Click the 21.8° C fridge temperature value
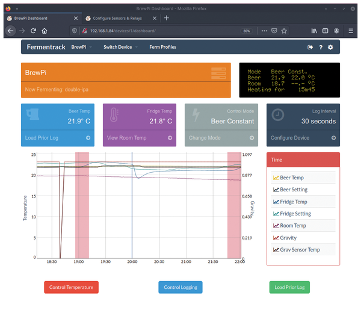Viewport: 361px width, 325px height. coord(161,122)
